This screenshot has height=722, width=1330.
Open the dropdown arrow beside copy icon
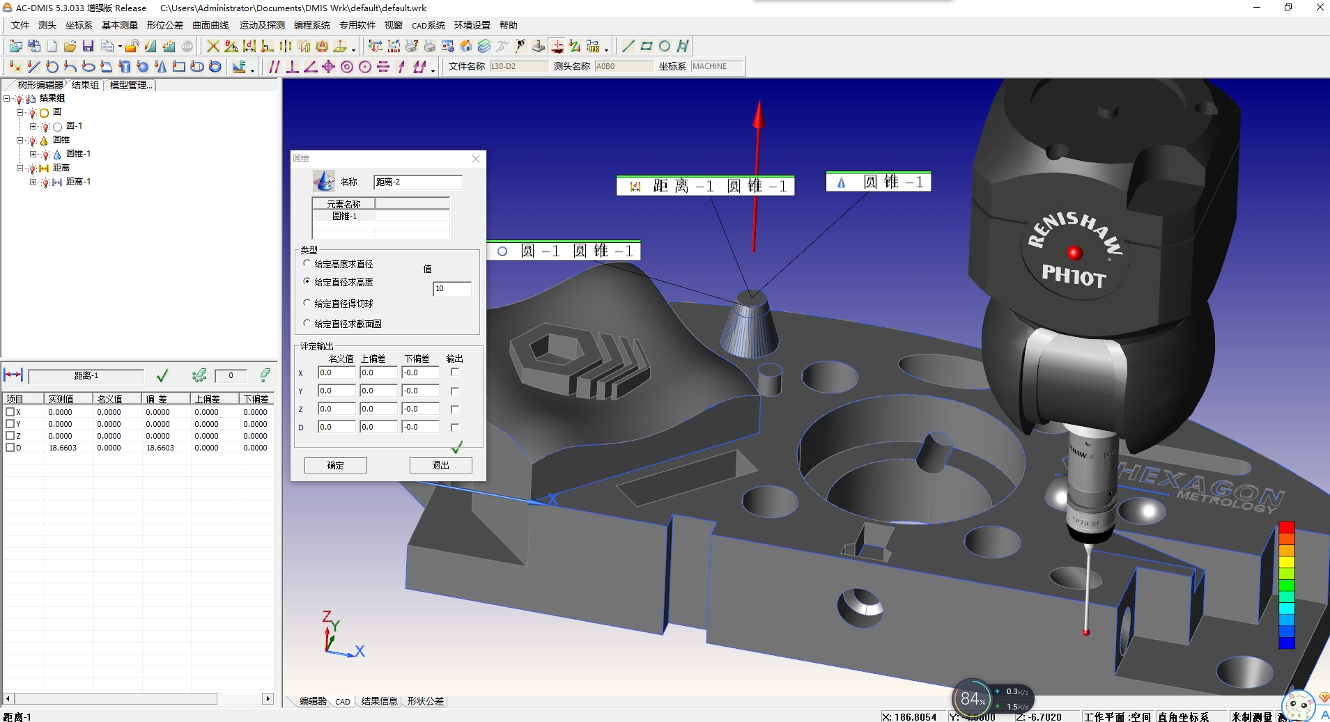[120, 47]
